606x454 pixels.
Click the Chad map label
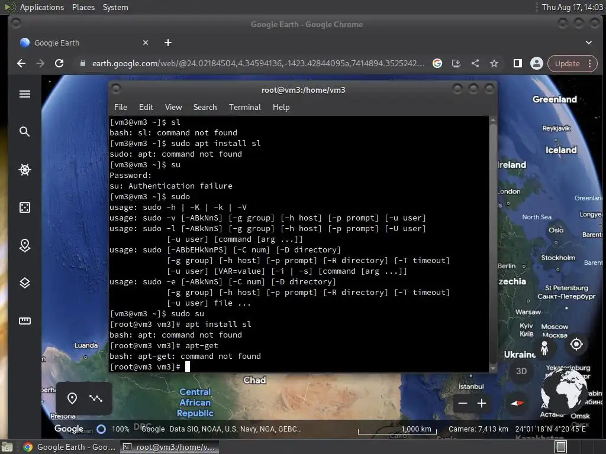254,380
